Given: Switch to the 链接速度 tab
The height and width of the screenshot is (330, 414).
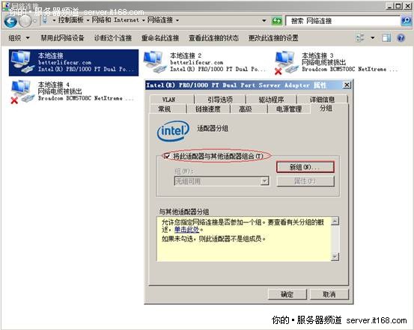Looking at the screenshot, I should (x=208, y=109).
